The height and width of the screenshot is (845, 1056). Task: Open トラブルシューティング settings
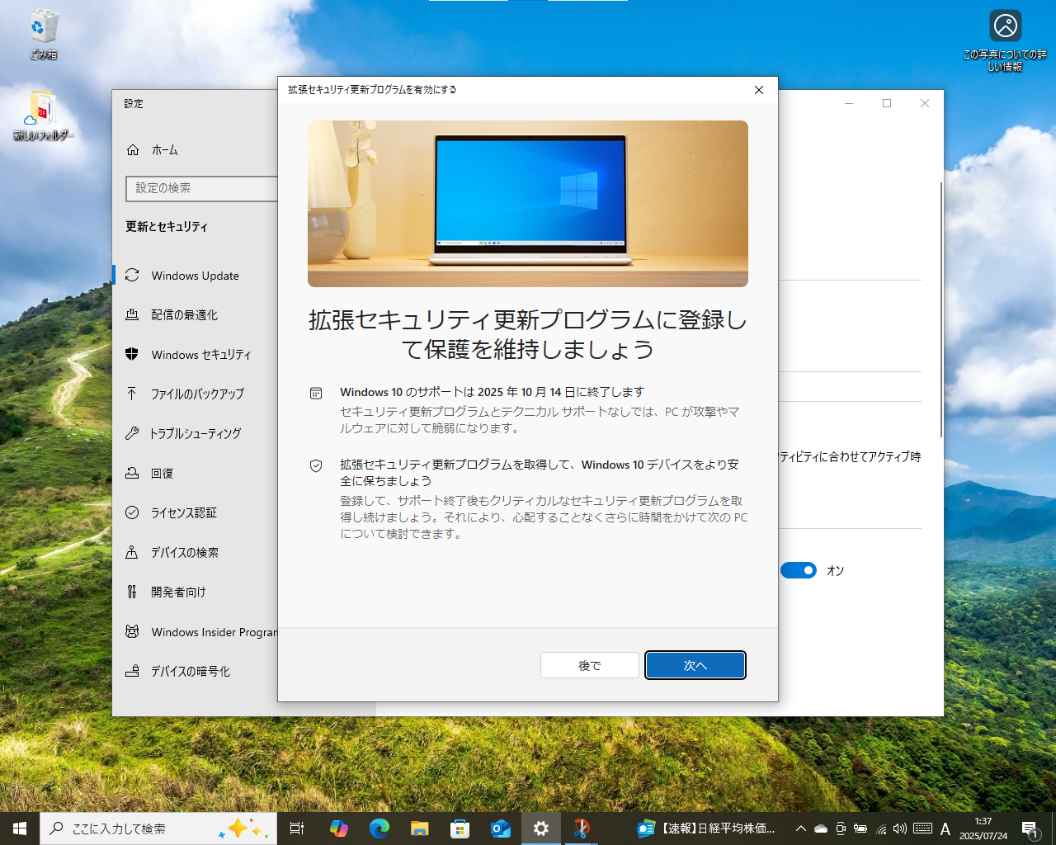(196, 433)
